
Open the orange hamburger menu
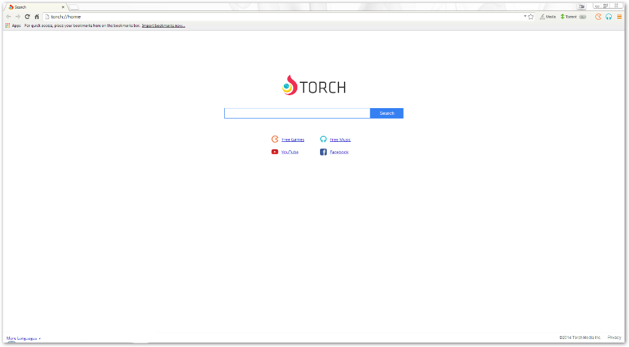pos(619,17)
